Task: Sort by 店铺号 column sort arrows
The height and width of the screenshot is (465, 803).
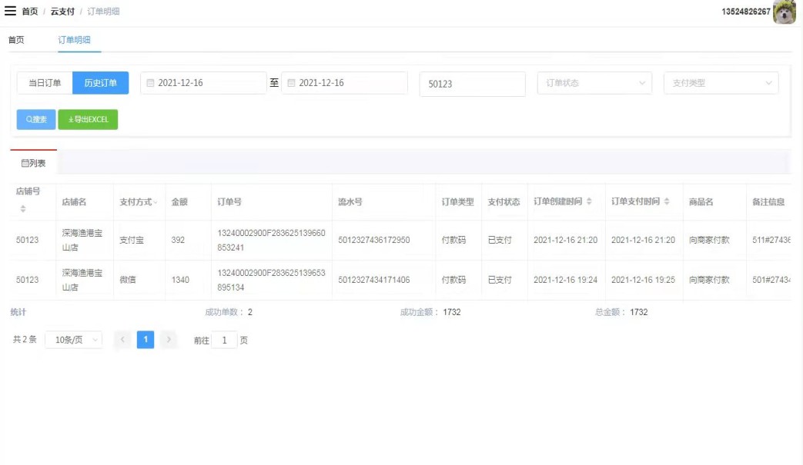Action: pyautogui.click(x=23, y=209)
